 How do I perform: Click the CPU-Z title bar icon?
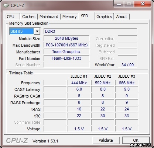(x=6, y=6)
